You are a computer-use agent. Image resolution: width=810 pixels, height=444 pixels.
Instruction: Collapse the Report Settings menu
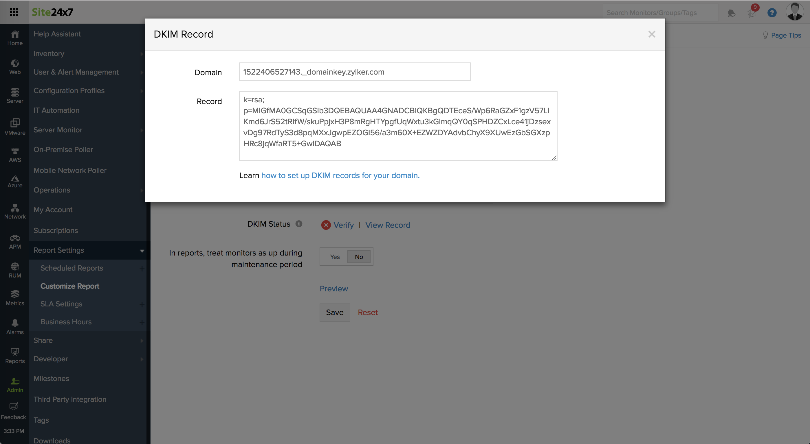pyautogui.click(x=142, y=251)
